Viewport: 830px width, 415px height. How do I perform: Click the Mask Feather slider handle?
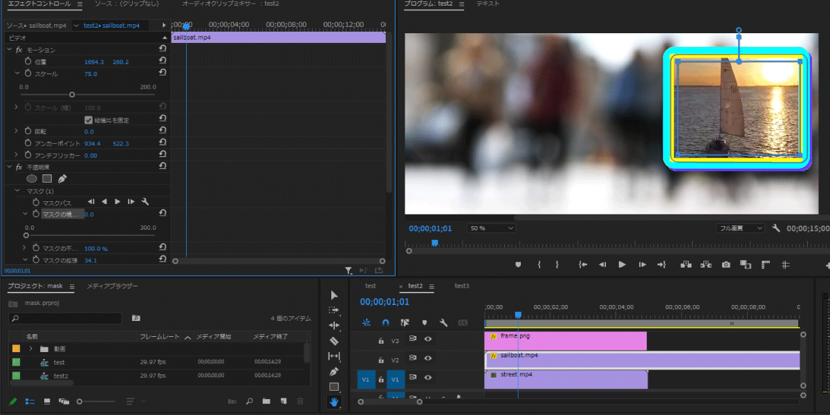click(26, 235)
